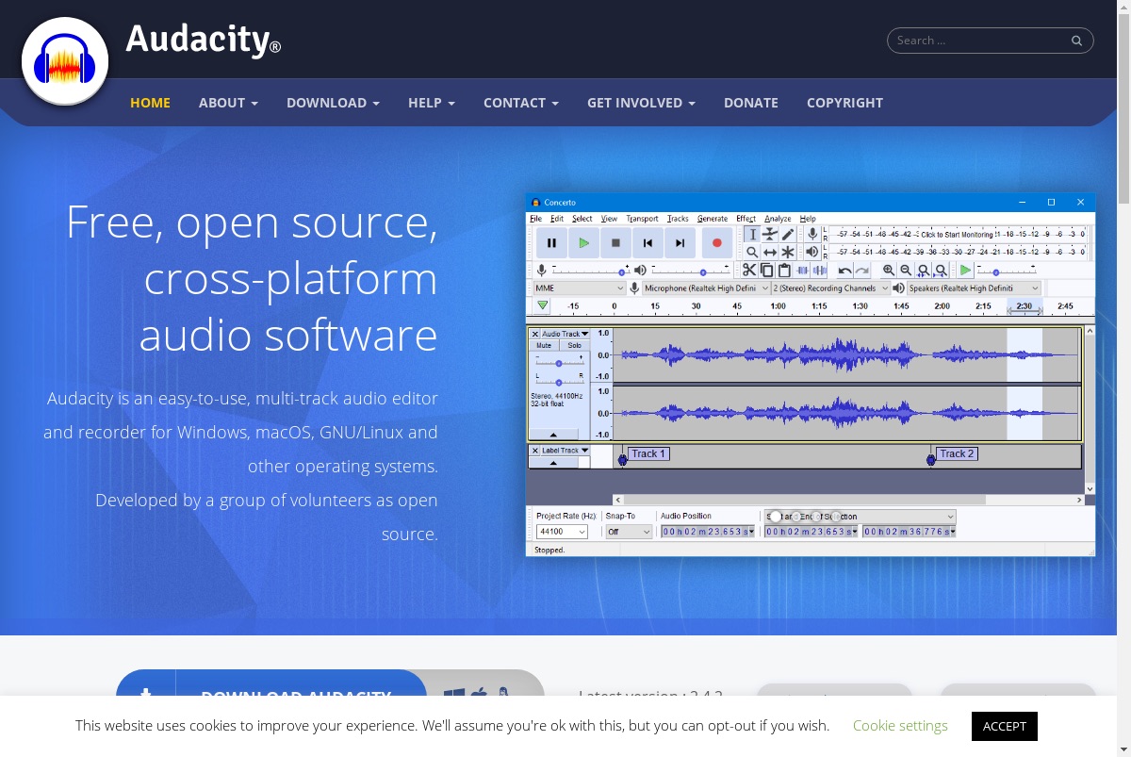Select the Draw pencil tool
The height and width of the screenshot is (757, 1131).
788,234
